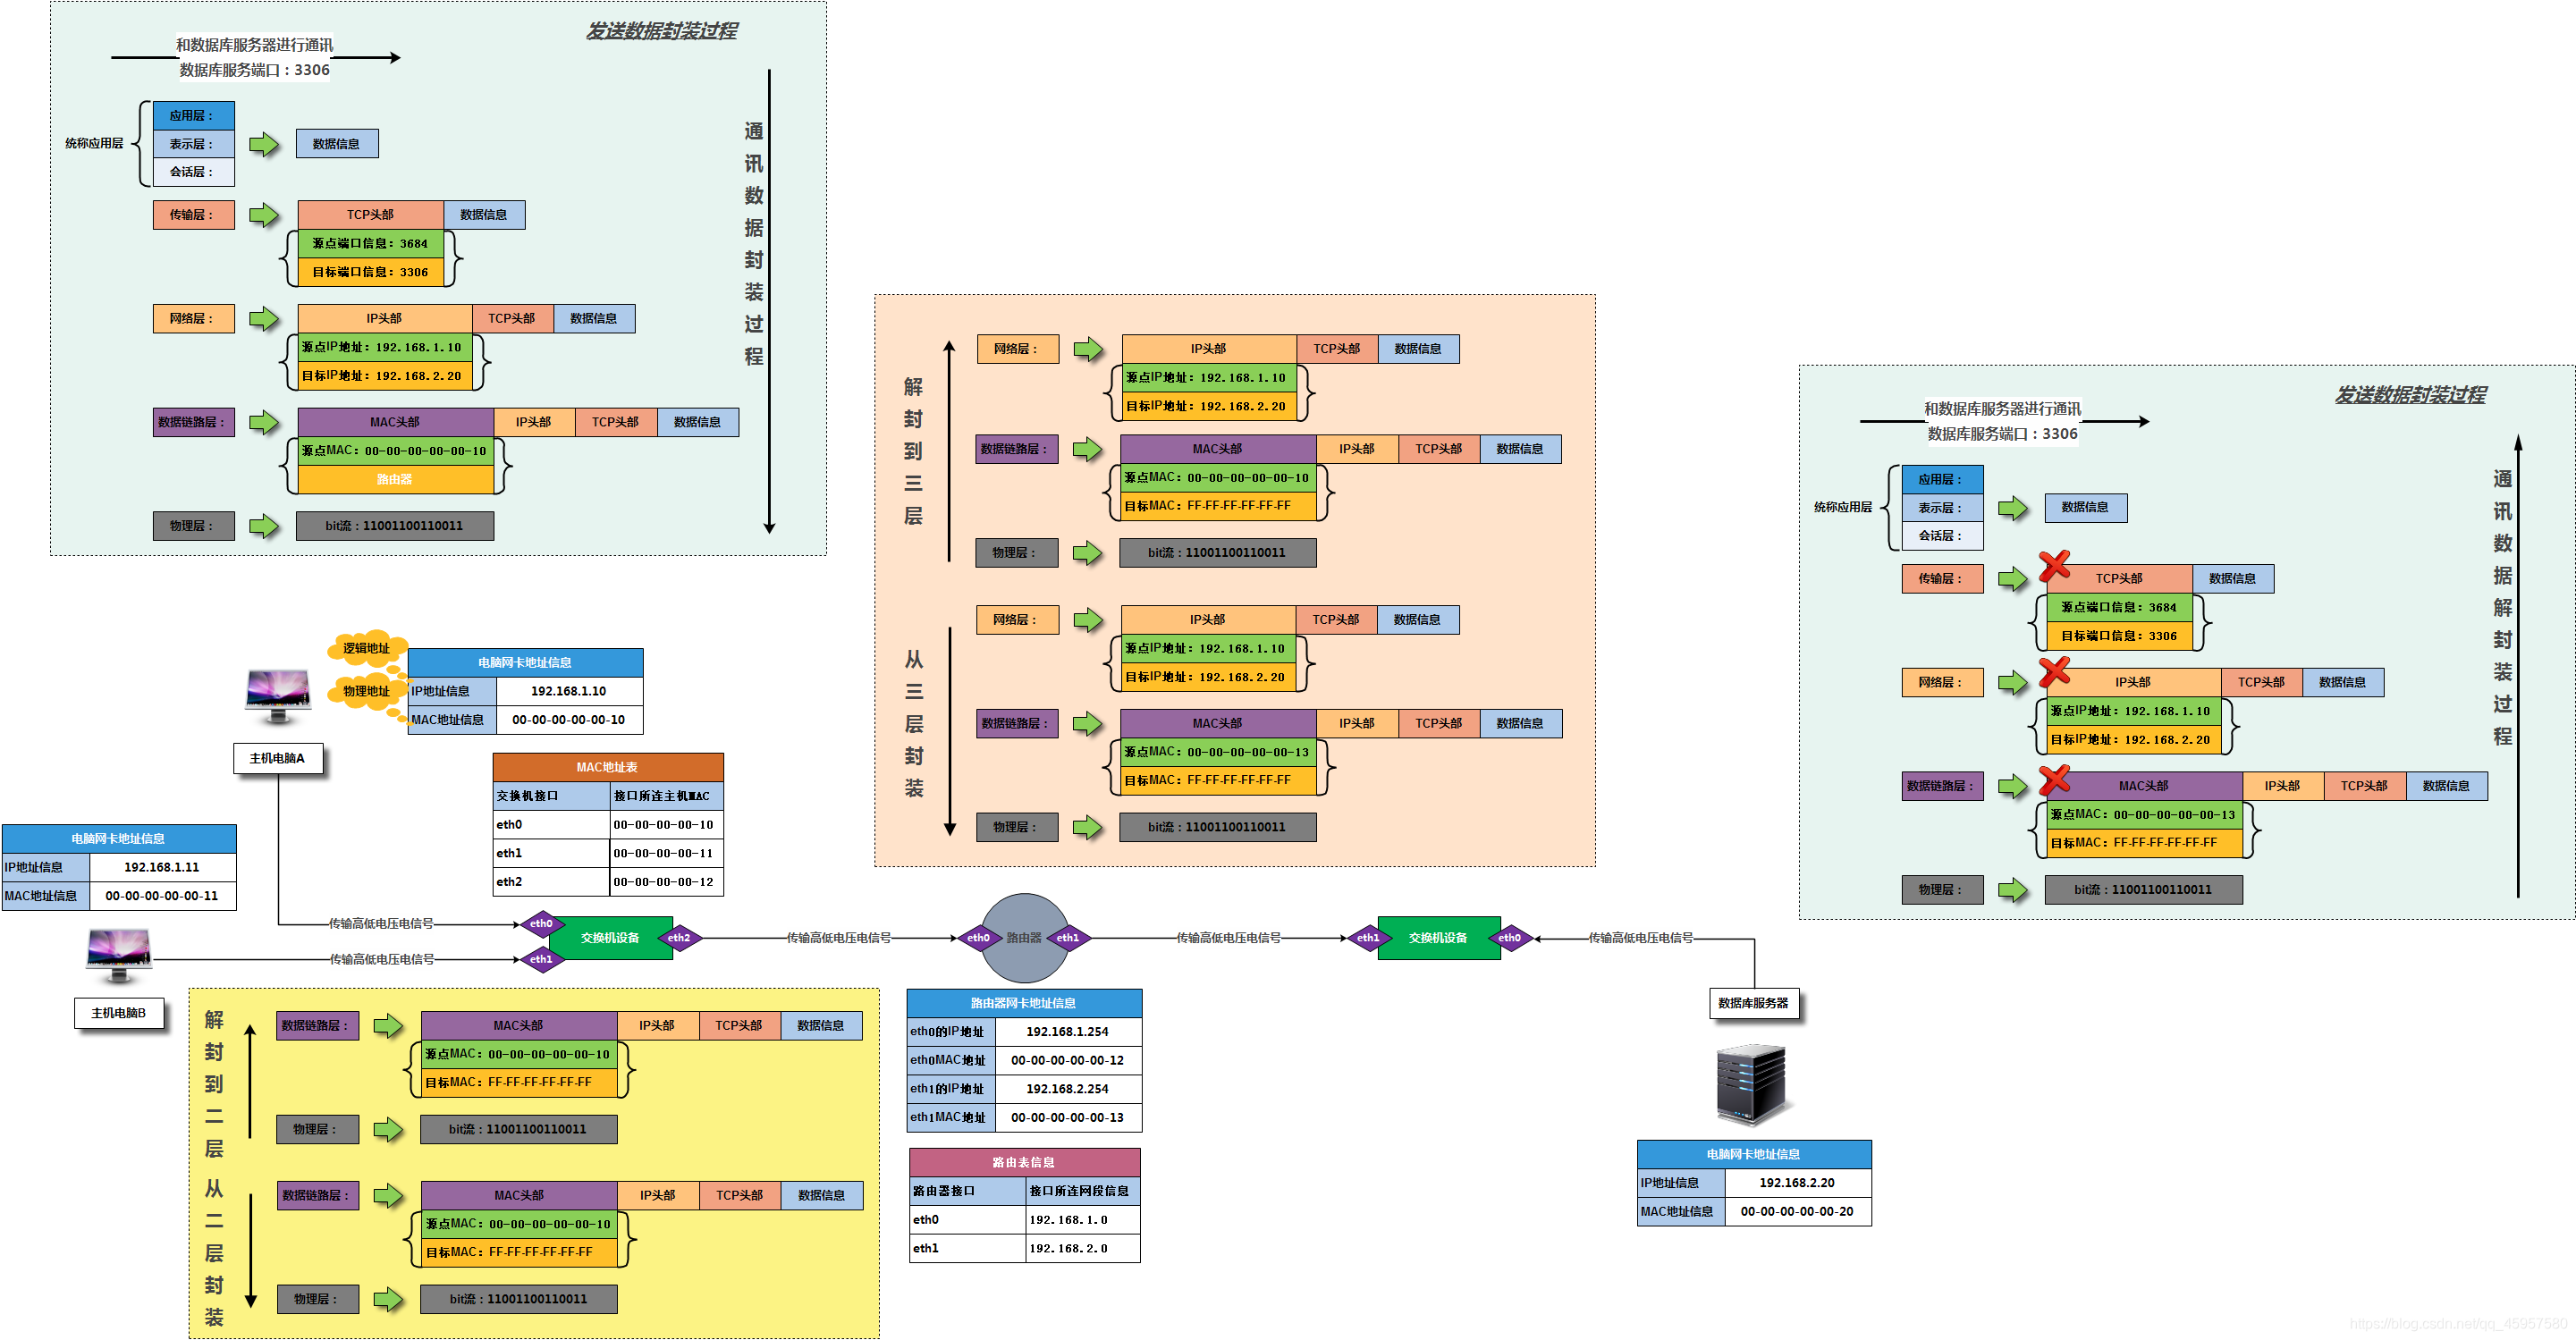This screenshot has height=1340, width=2576.
Task: Click green arrow beside 传输层 in 通讯数据封装过程 panel
Action: (264, 215)
